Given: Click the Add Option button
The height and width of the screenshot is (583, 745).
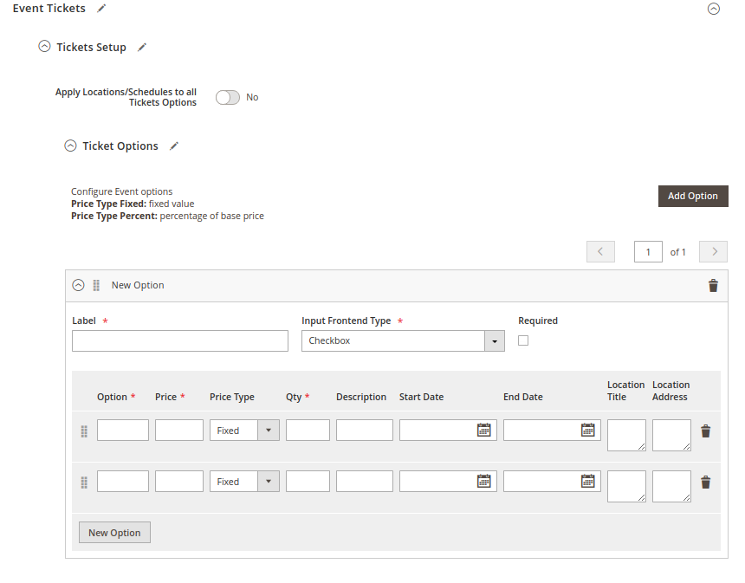Looking at the screenshot, I should [692, 197].
